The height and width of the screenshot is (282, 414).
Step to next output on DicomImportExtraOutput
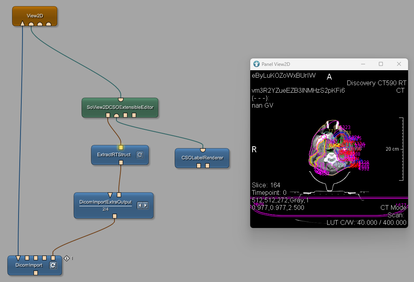click(x=145, y=205)
